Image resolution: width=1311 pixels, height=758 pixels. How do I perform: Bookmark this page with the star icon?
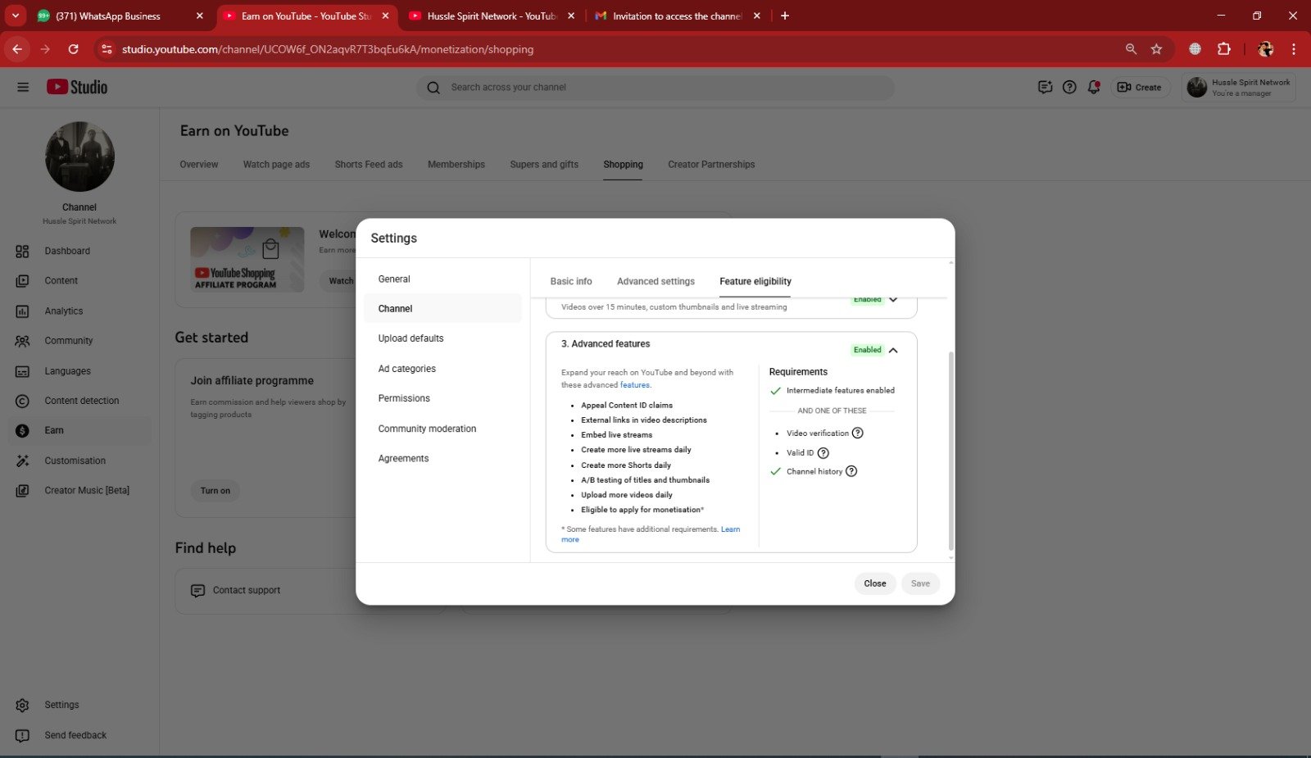1156,49
